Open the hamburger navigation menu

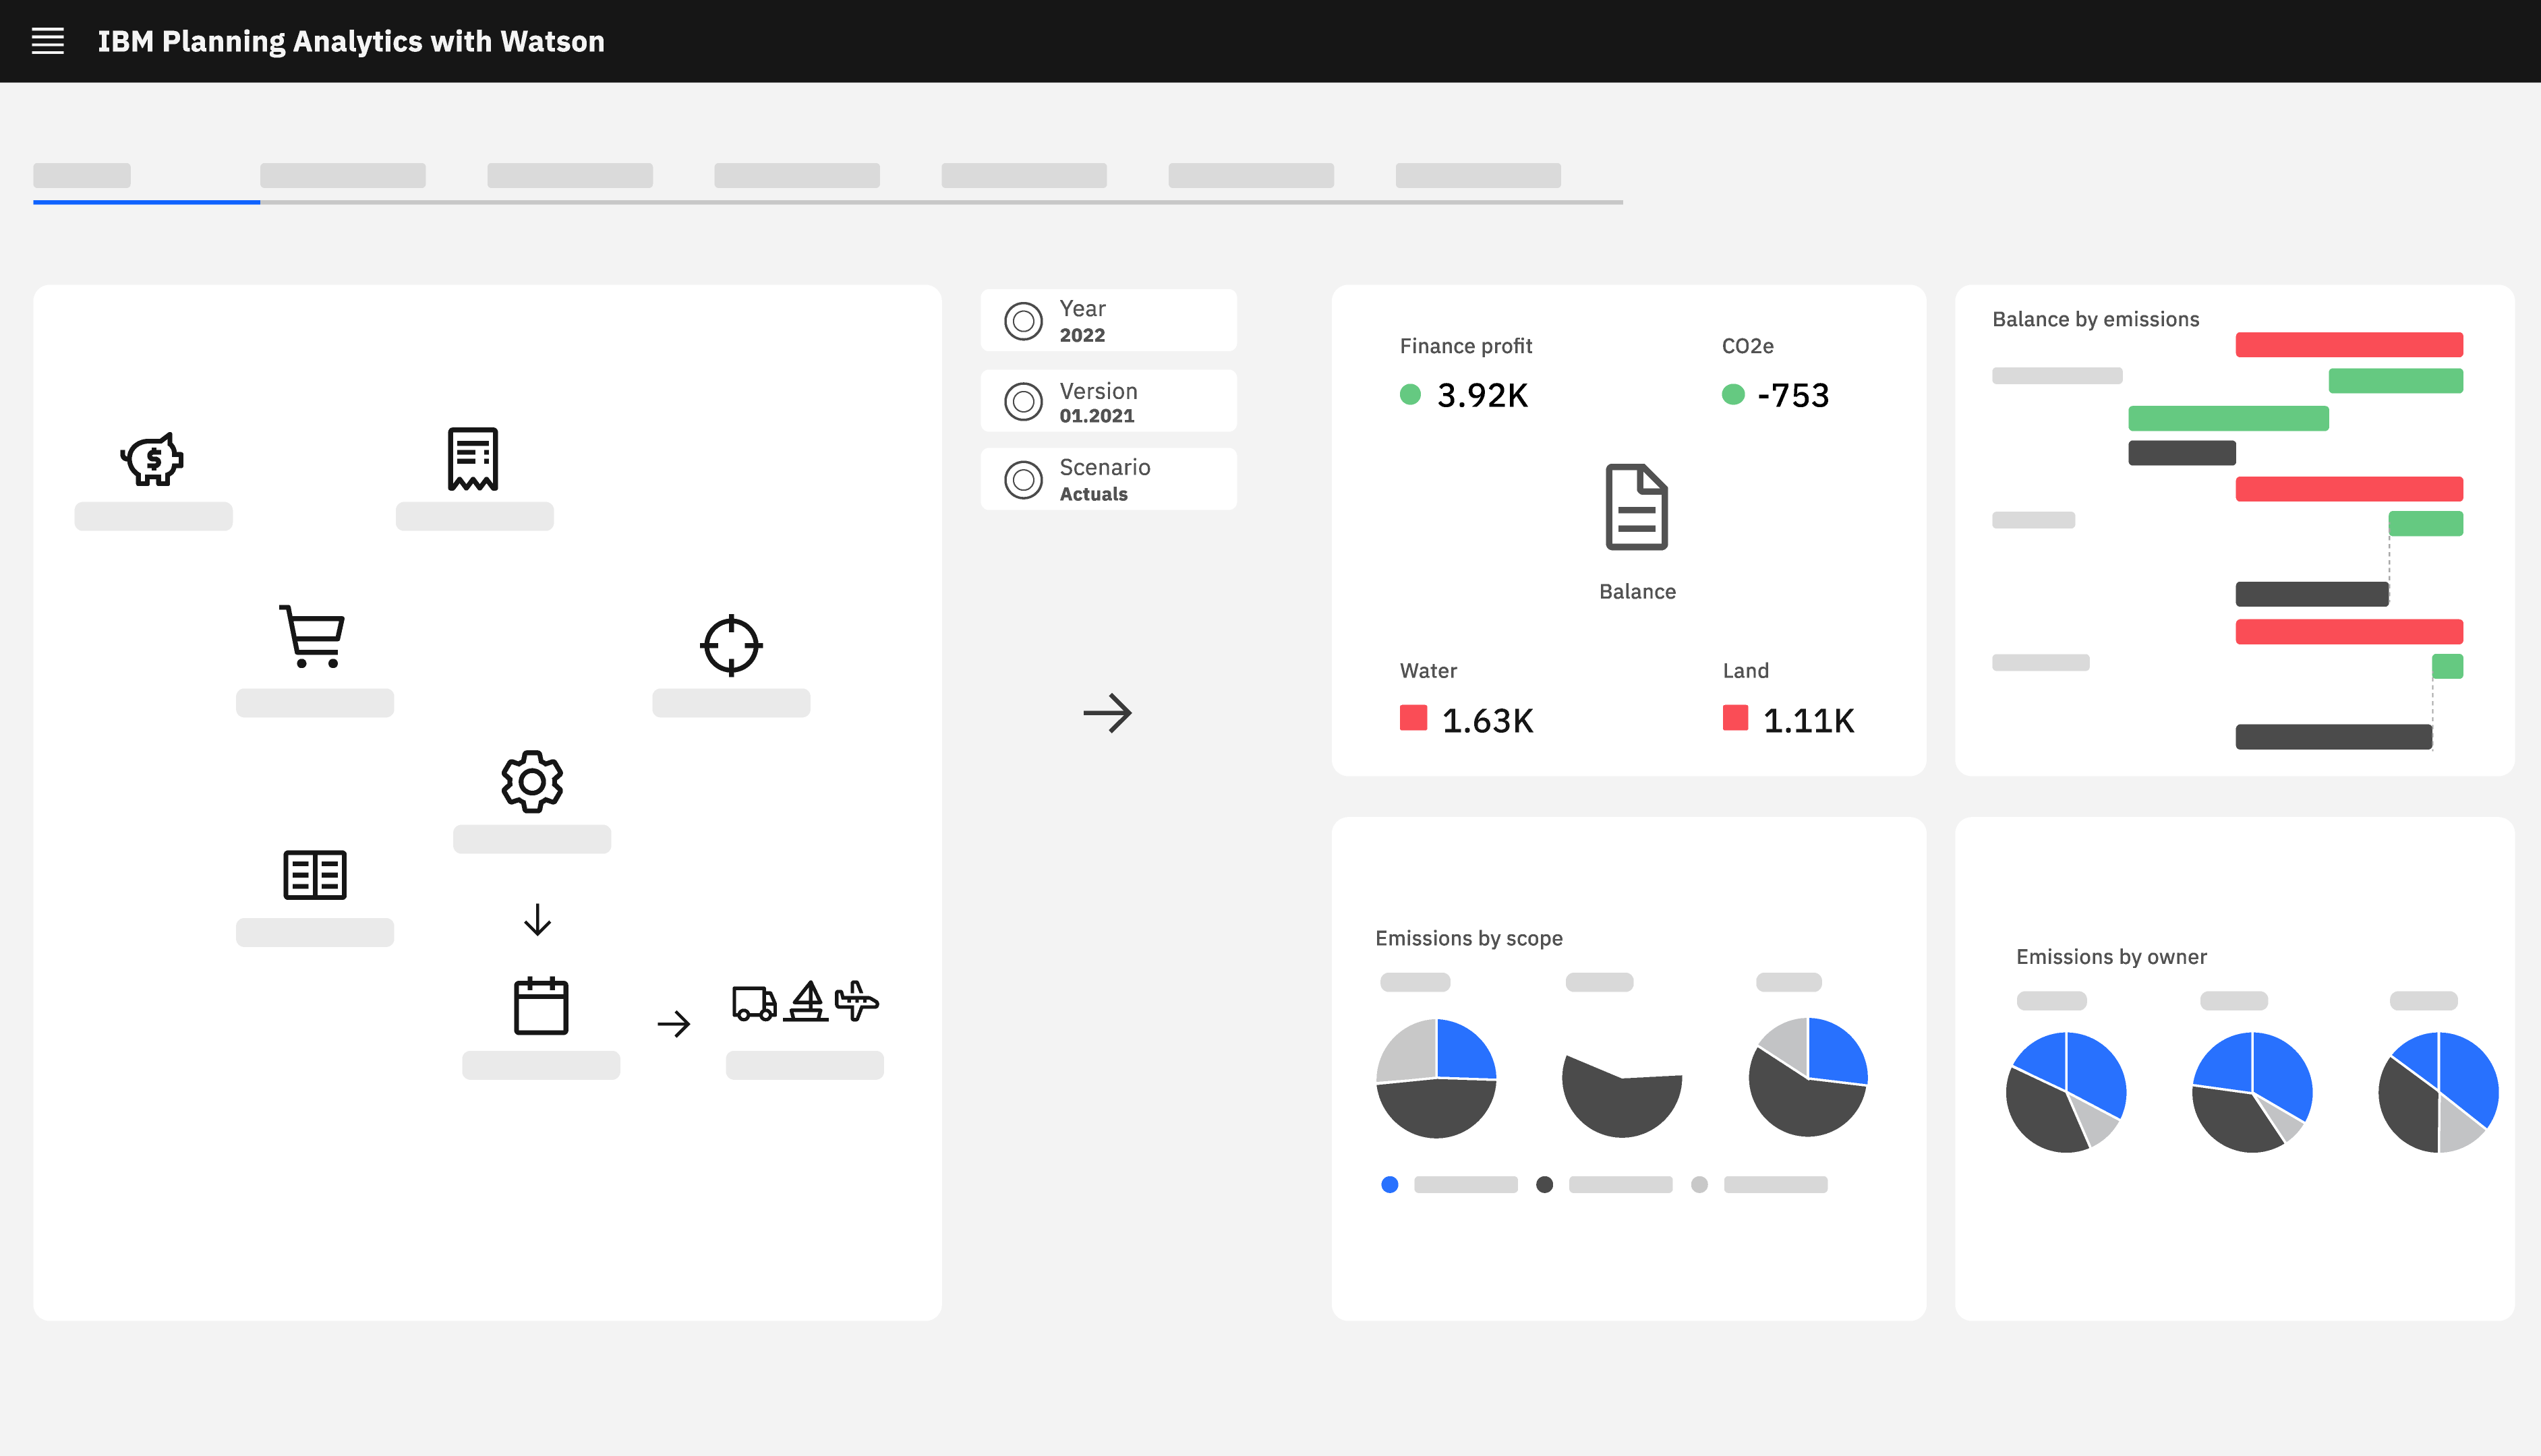[x=47, y=41]
